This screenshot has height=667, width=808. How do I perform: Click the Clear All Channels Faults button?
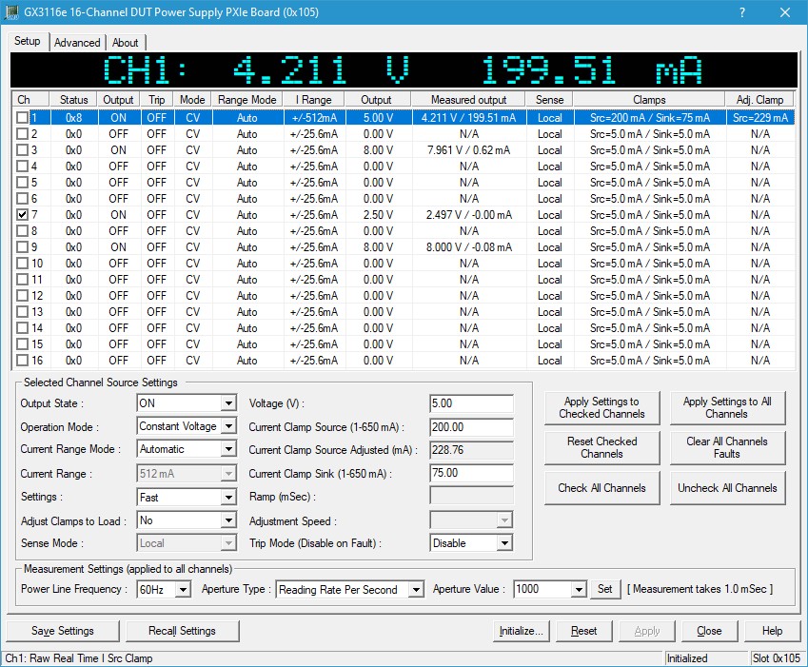(x=727, y=447)
